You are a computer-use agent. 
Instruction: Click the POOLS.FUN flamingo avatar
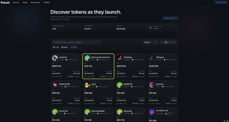coord(55,85)
